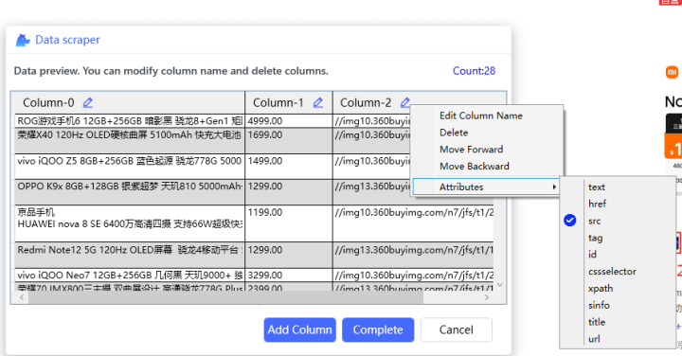Viewport: 682px width, 356px height.
Task: Click the OPPO K9x product cell
Action: coord(130,192)
